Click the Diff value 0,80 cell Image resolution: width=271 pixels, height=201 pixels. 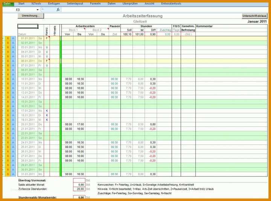pyautogui.click(x=151, y=124)
